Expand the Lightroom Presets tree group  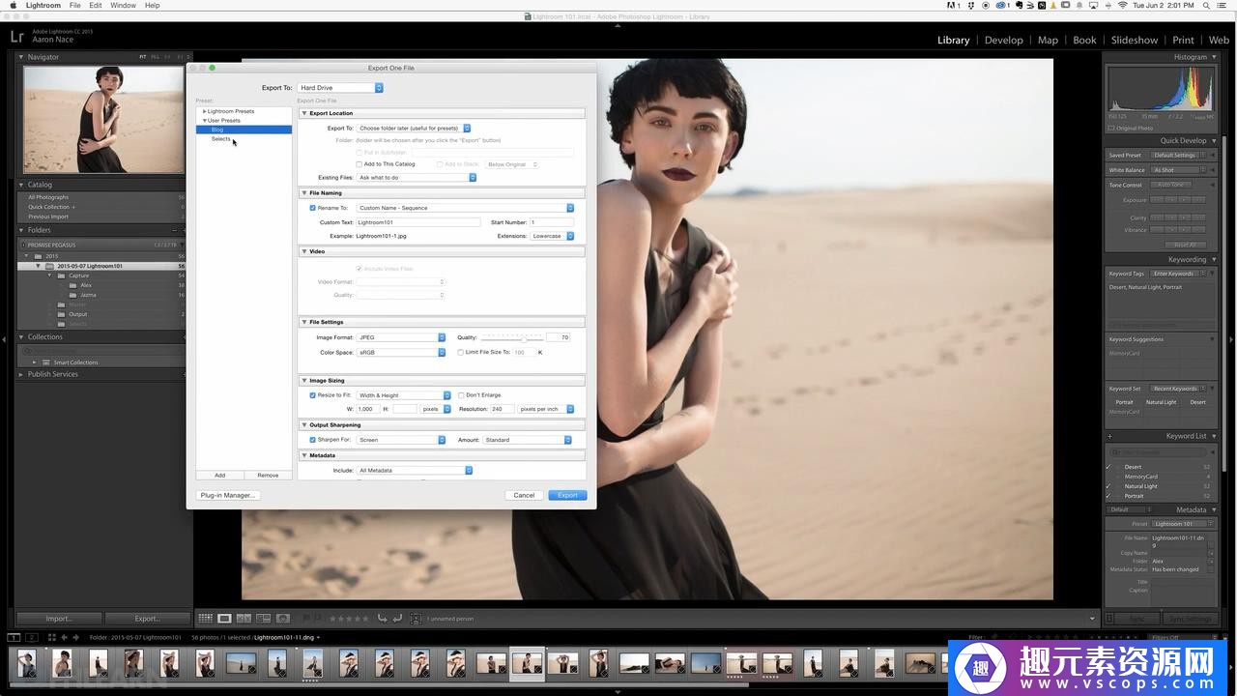tap(204, 111)
